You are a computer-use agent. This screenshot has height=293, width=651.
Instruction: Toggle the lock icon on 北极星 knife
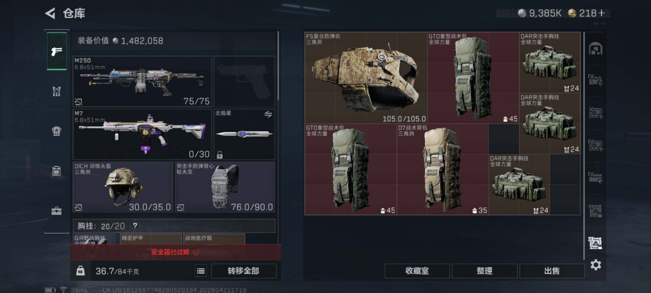point(220,155)
